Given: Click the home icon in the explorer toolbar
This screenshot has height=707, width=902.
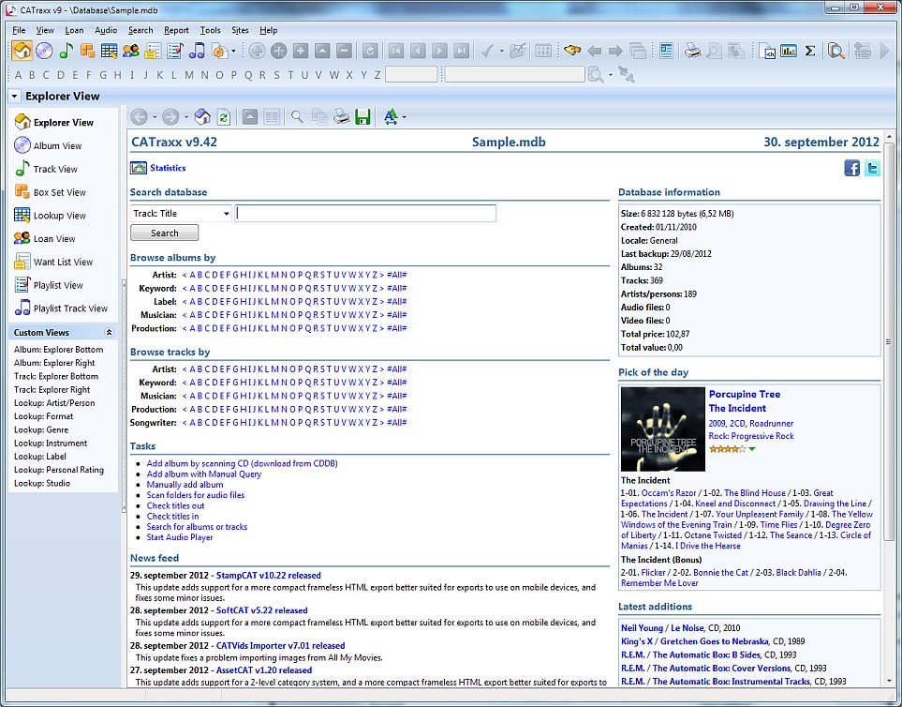Looking at the screenshot, I should [202, 117].
